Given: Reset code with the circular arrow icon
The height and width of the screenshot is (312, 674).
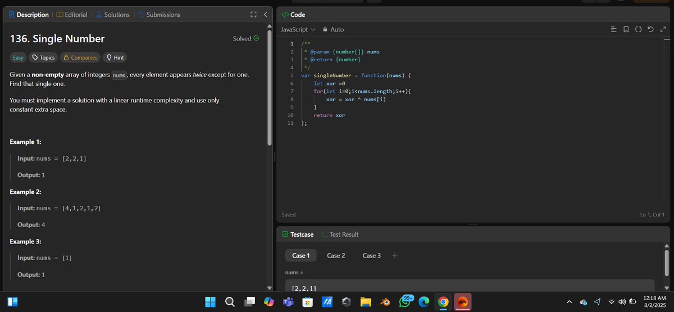Looking at the screenshot, I should (x=650, y=29).
